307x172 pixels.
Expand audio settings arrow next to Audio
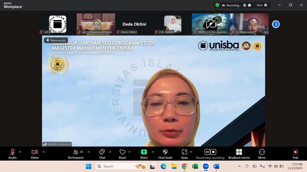(20, 152)
